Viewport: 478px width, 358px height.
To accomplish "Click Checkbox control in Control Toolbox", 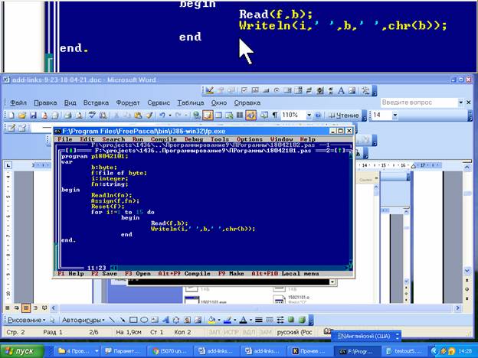I will click(x=244, y=90).
